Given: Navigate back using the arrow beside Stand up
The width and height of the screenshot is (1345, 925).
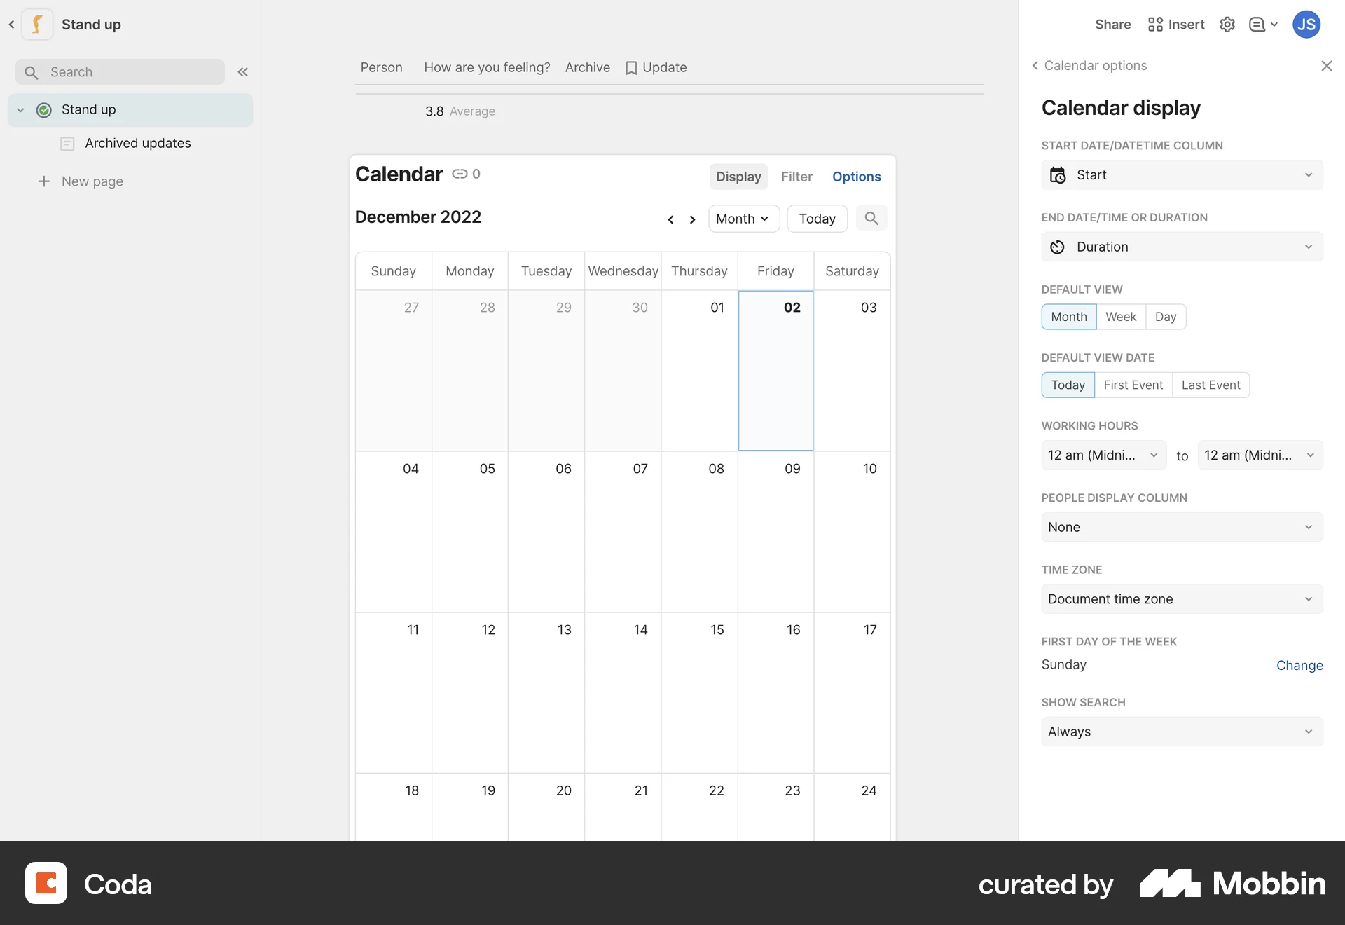Looking at the screenshot, I should tap(11, 24).
